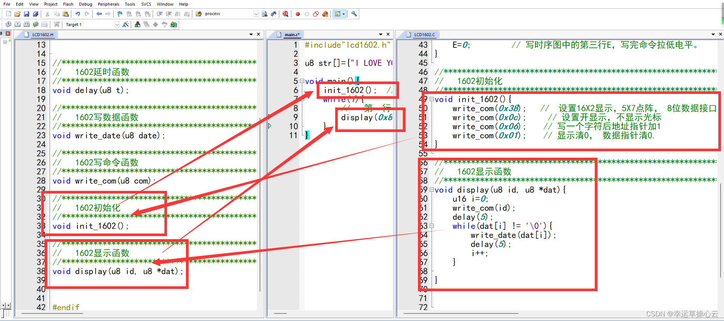Image resolution: width=724 pixels, height=321 pixels.
Task: Click the Redo arrow icon
Action: click(87, 14)
